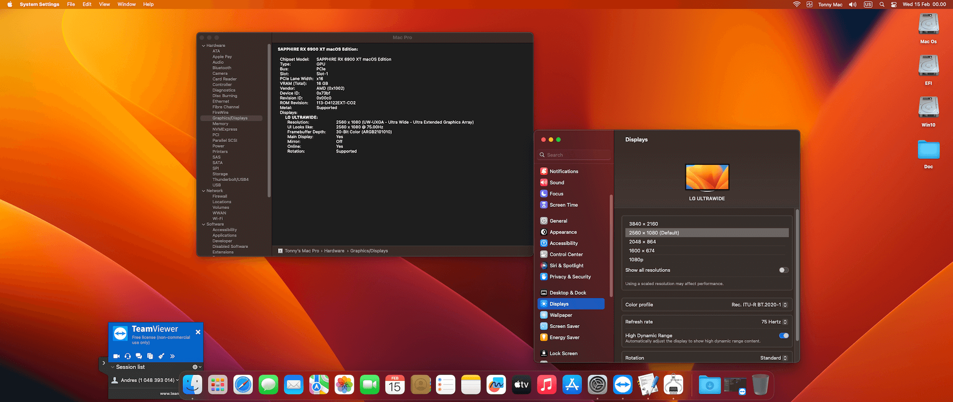
Task: Click the TeamViewer chat bubbles icon
Action: 138,356
